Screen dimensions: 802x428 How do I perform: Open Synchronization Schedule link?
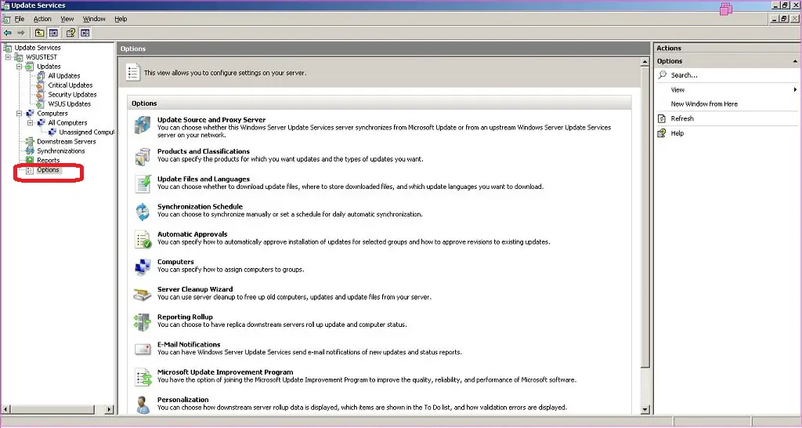point(200,207)
